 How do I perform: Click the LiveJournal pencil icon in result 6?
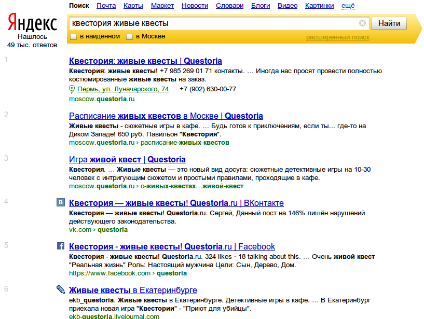(x=61, y=289)
